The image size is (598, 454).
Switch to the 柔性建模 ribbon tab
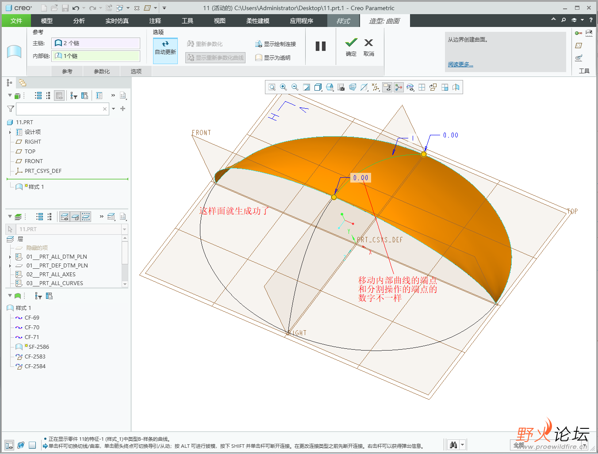[258, 21]
